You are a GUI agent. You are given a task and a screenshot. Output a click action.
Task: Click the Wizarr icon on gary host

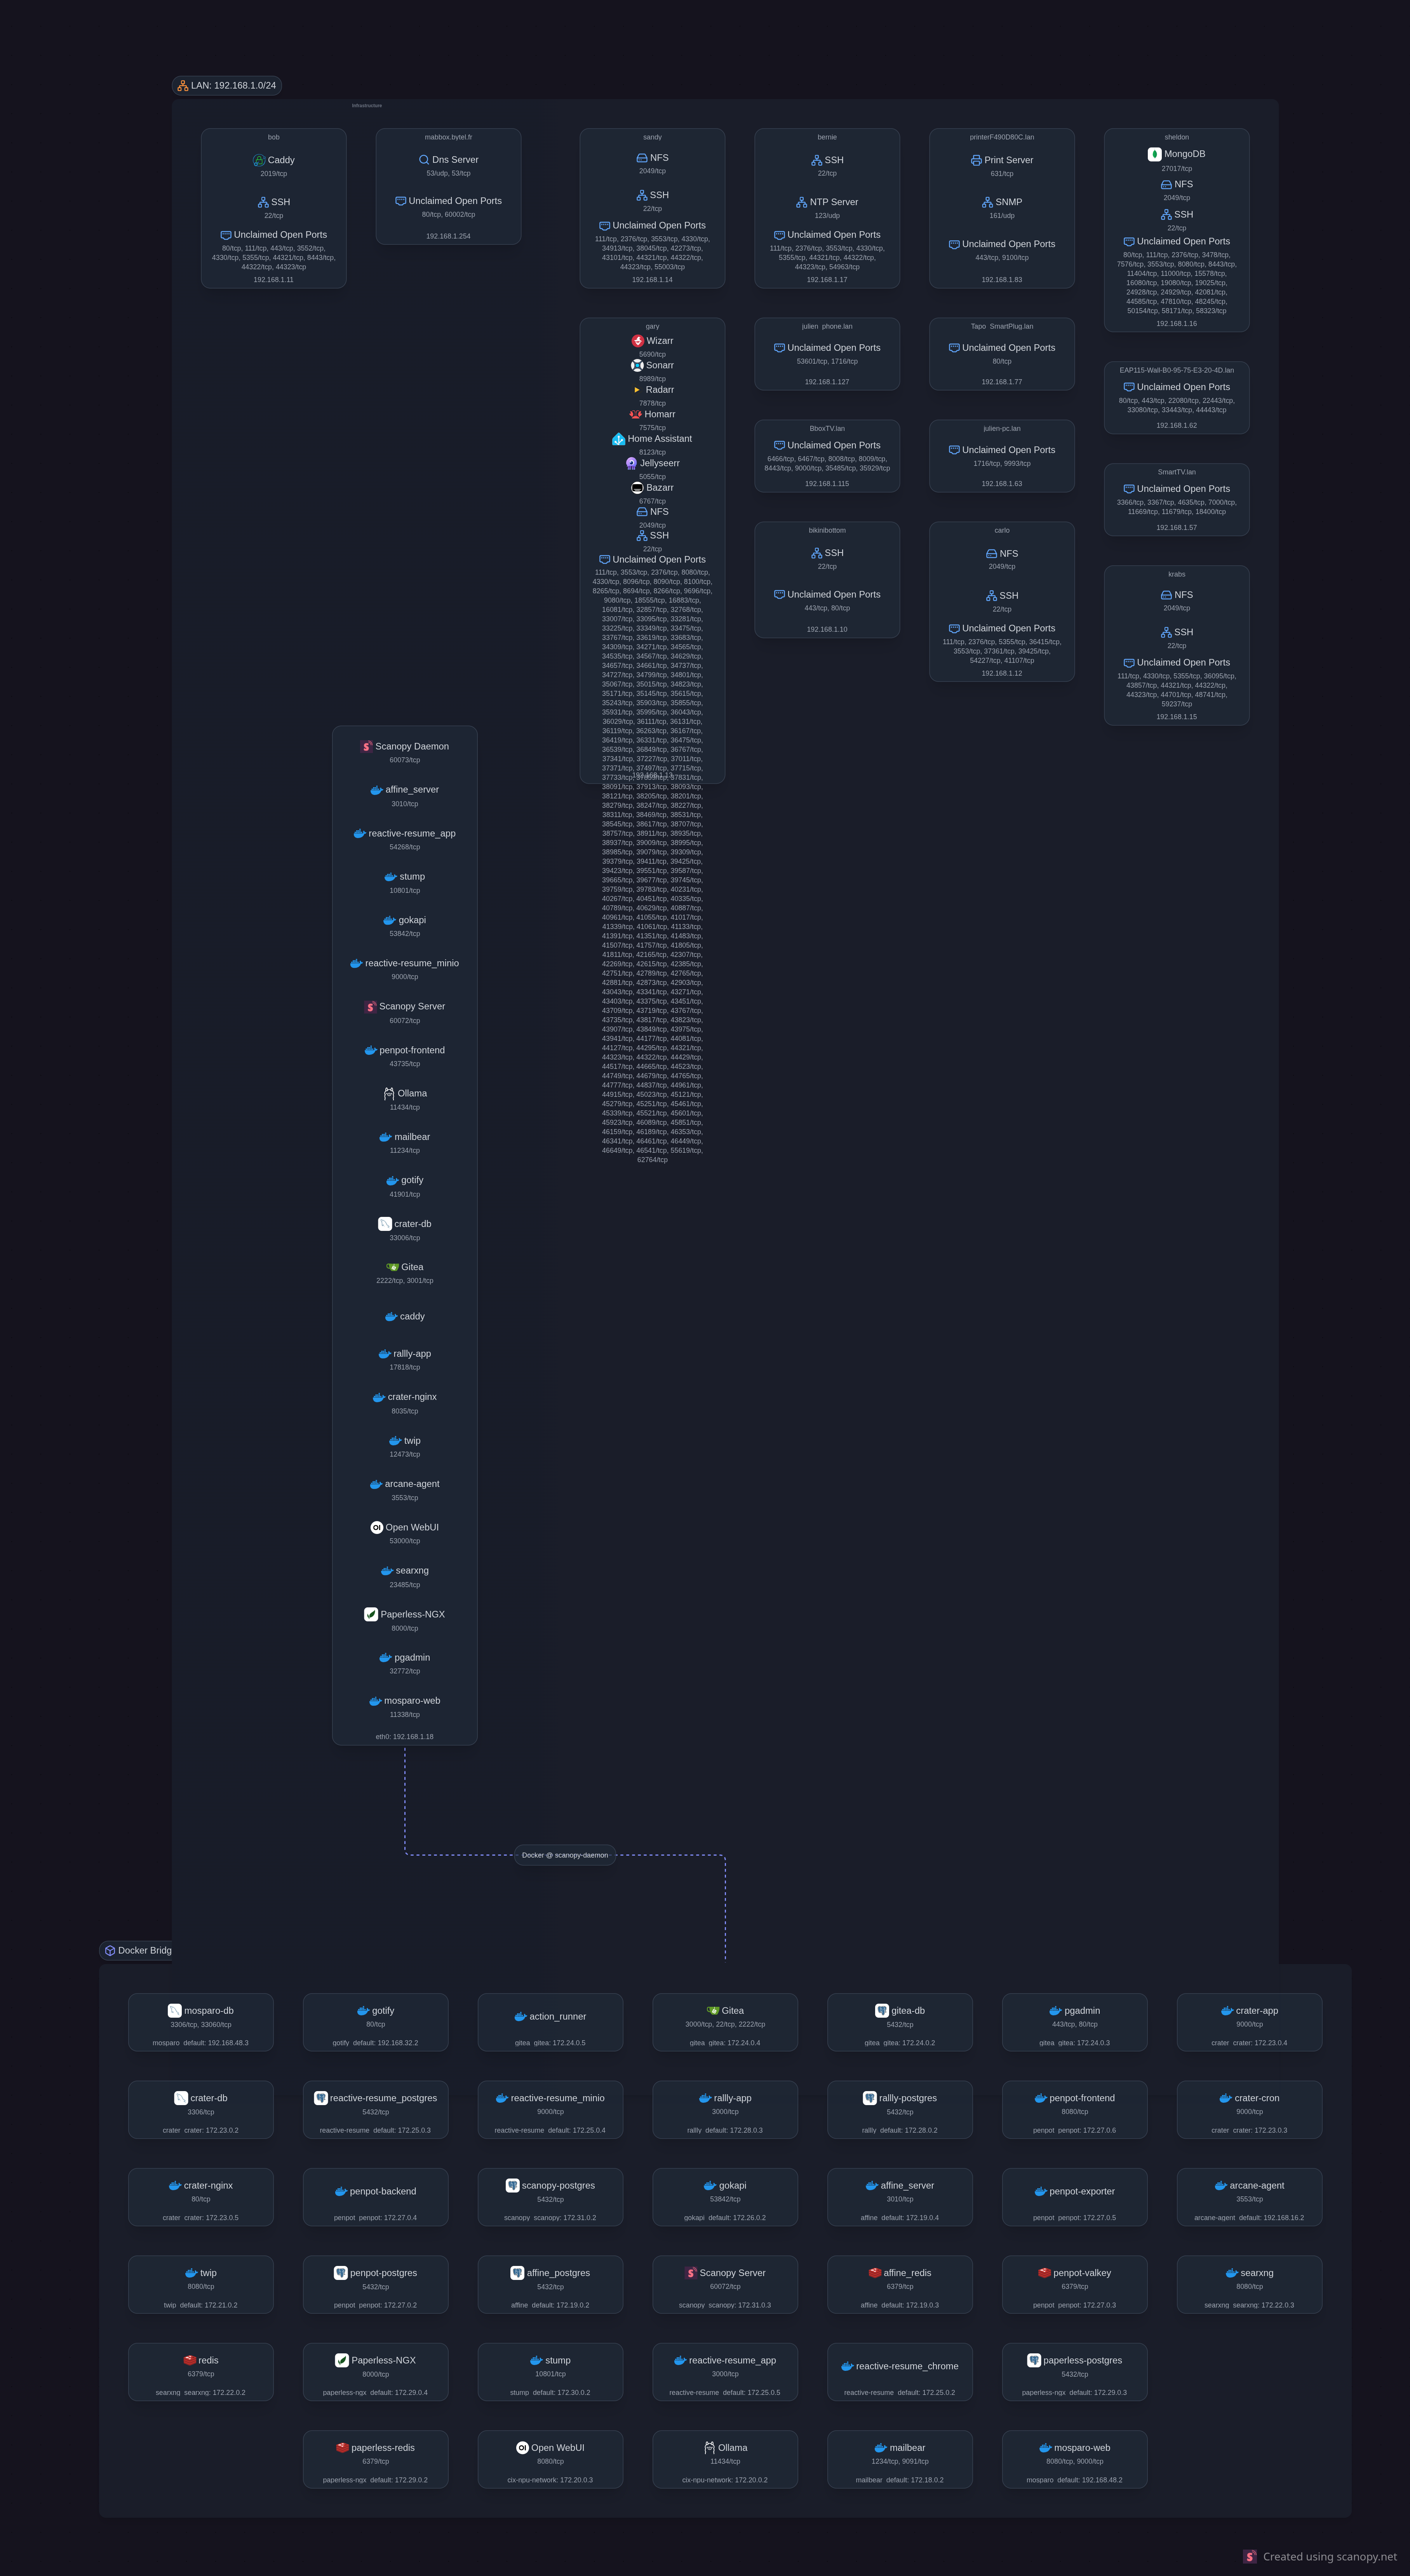[x=638, y=341]
